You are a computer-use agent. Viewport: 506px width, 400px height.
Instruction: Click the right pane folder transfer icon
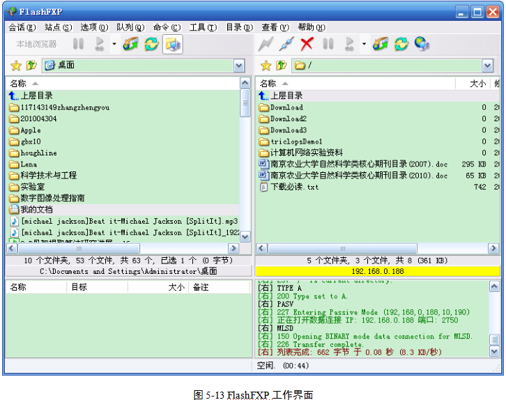pos(381,44)
